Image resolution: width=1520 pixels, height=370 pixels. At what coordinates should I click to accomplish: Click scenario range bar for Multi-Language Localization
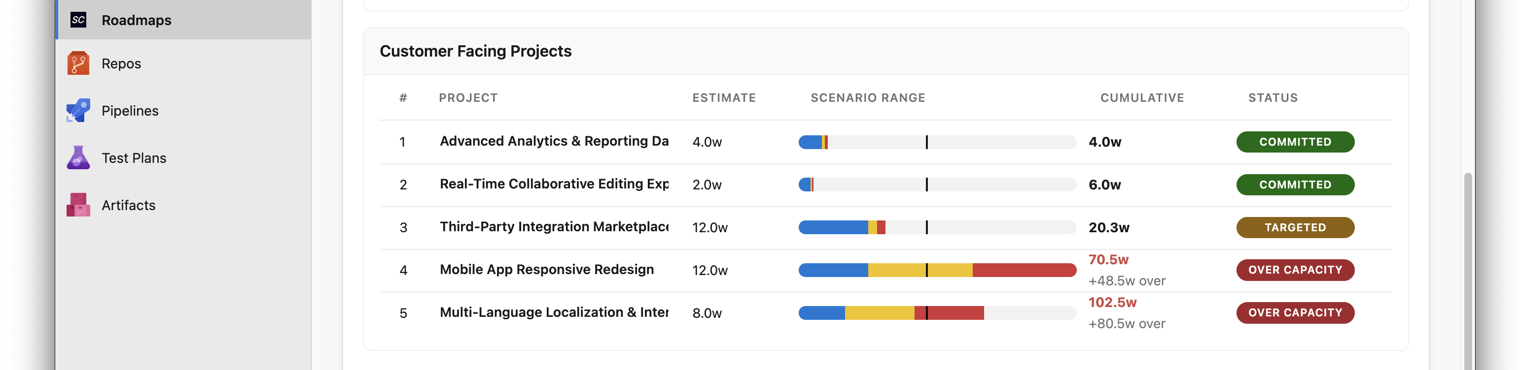(x=936, y=313)
